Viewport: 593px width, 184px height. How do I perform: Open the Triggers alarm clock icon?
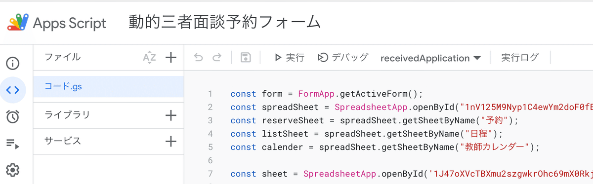pos(12,116)
